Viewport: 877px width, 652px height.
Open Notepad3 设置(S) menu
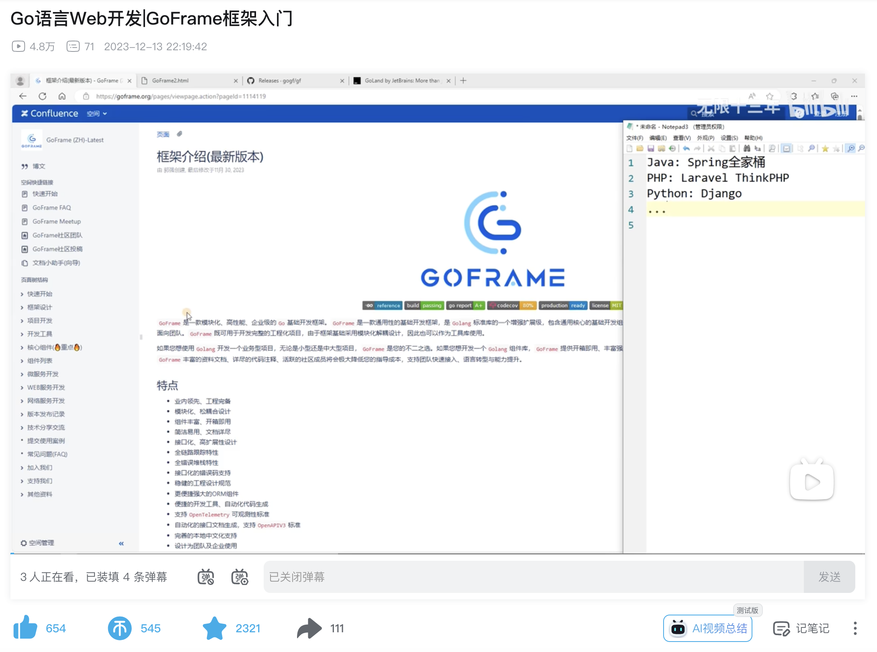[729, 138]
